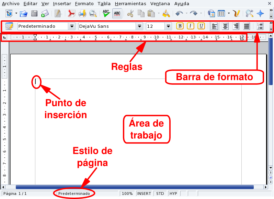
Task: Open the Tabla menu
Action: [x=104, y=4]
